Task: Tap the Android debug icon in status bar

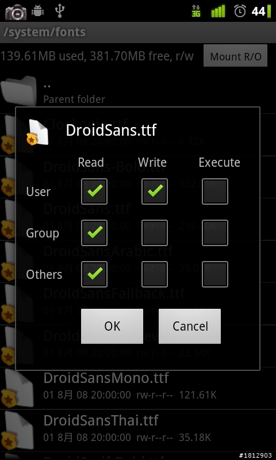Action: pos(37,11)
